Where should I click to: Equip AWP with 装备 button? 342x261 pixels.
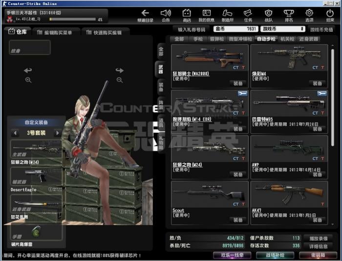click(x=317, y=174)
